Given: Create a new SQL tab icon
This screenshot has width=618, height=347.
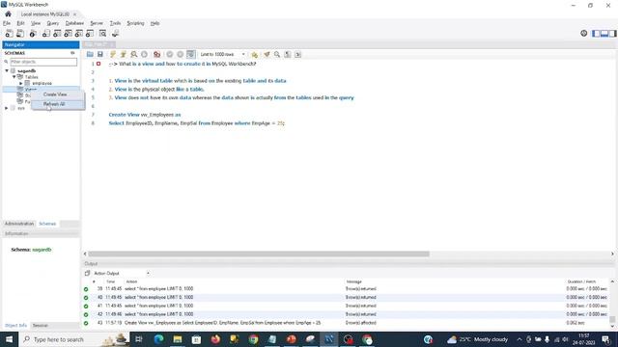Looking at the screenshot, I should click(9, 34).
